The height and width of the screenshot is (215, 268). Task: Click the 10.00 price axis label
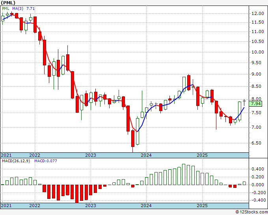258,52
